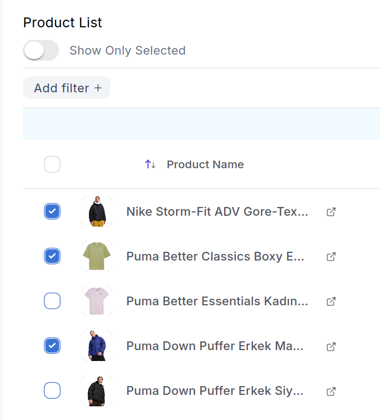Open external link for Puma Better Essentials Kadın
This screenshot has width=380, height=420.
[331, 301]
